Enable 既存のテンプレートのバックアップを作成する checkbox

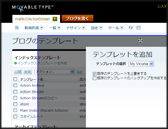pos(95,78)
